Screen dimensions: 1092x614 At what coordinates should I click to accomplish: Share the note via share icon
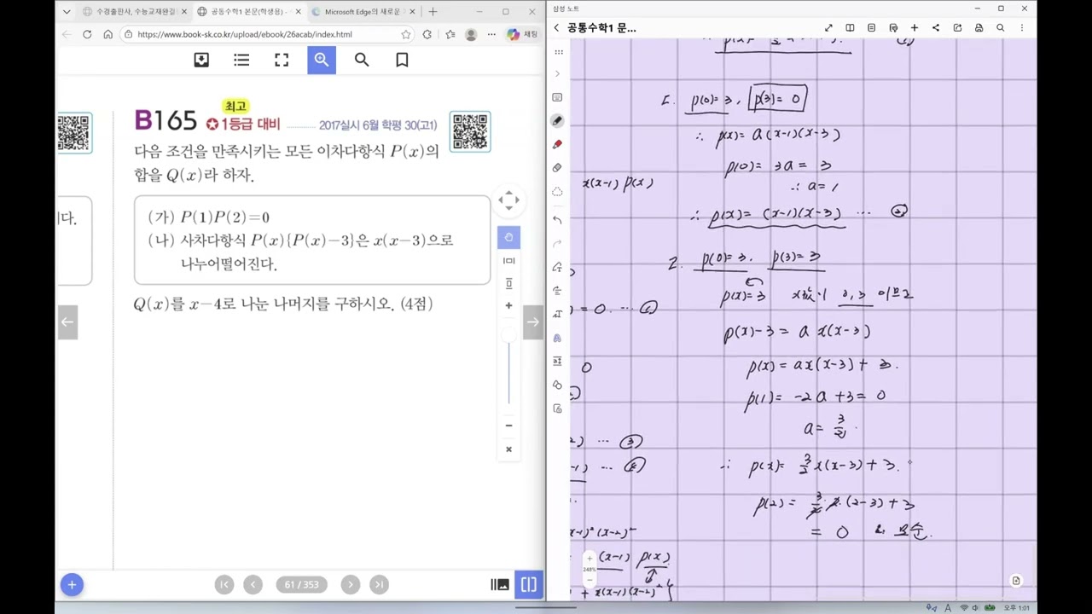coord(936,28)
